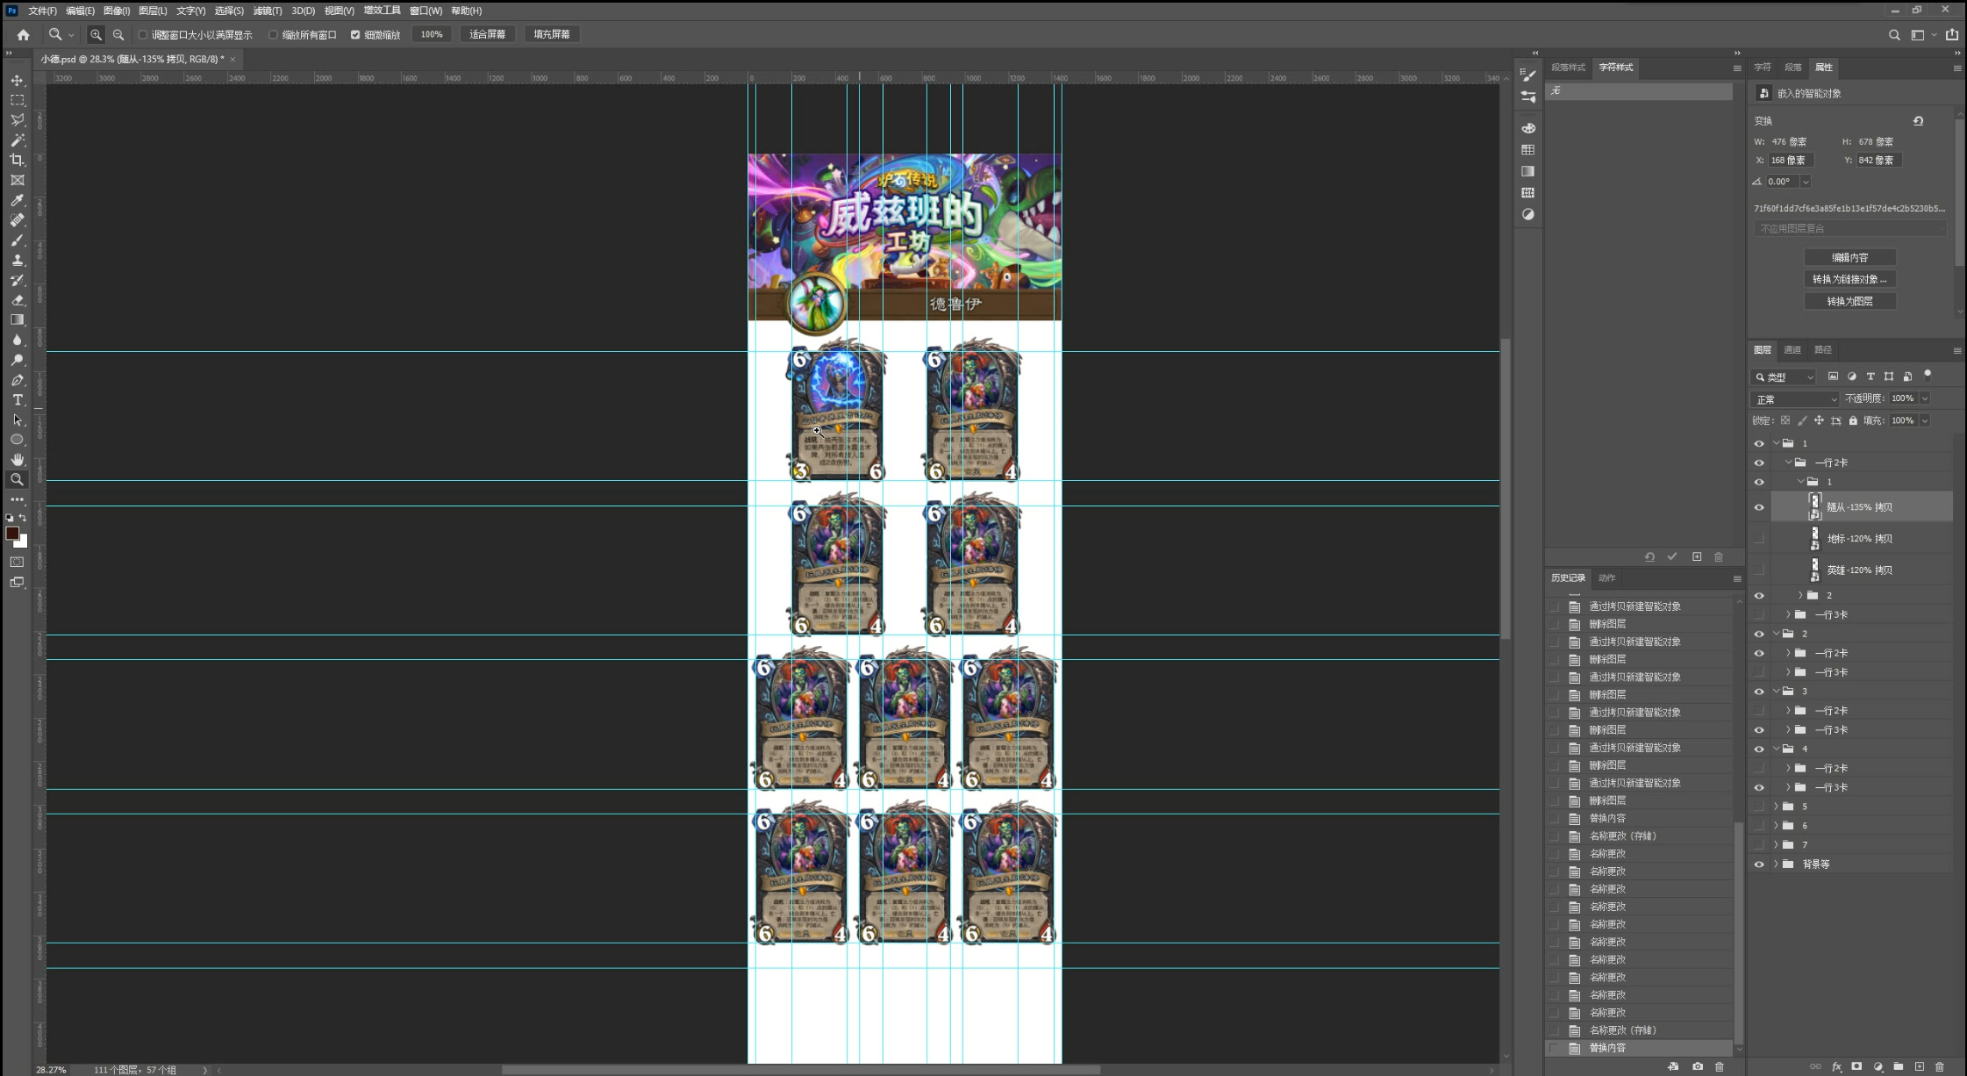
Task: Select the Eyedropper tool
Action: click(x=17, y=200)
